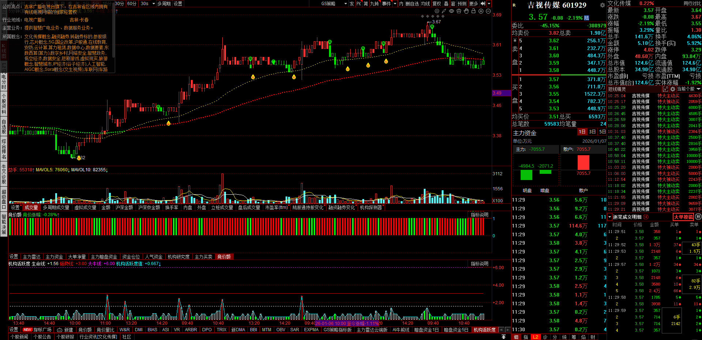The width and height of the screenshot is (702, 340).
Task: Toggle the chart lock icon
Action: [x=473, y=11]
